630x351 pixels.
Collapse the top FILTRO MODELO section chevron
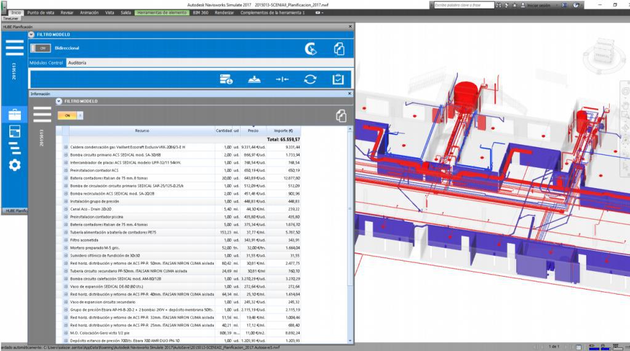tap(31, 34)
